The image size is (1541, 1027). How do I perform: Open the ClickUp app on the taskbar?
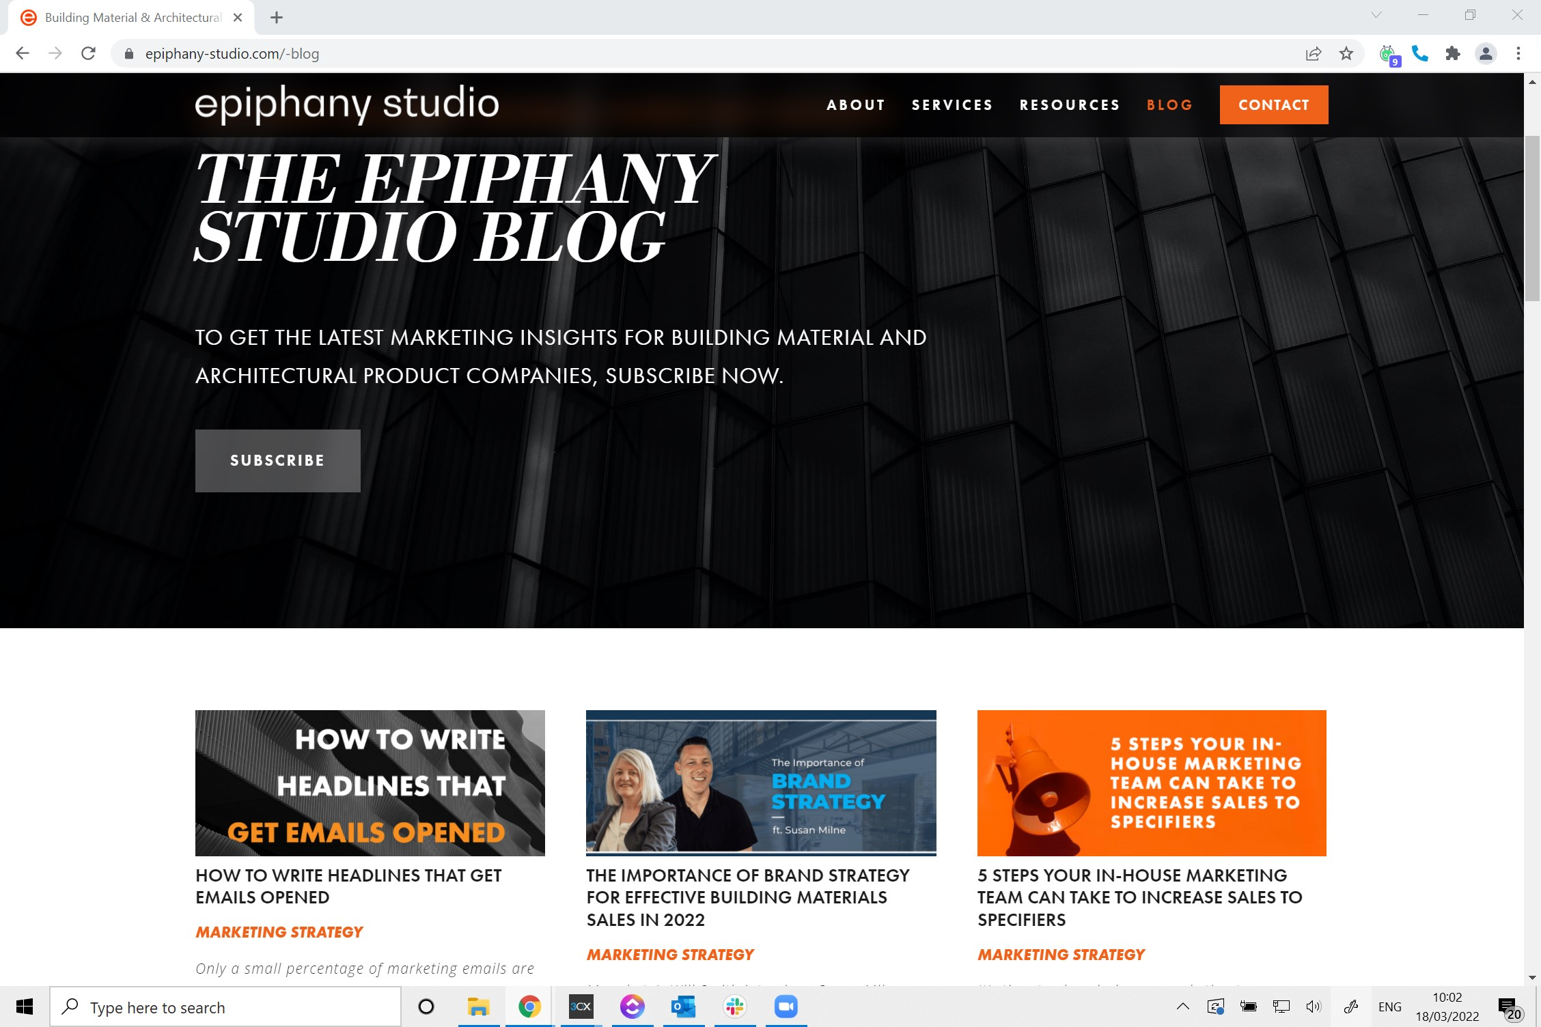632,1007
